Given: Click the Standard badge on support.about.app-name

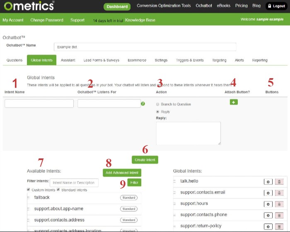Looking at the screenshot, I should tap(129, 209).
